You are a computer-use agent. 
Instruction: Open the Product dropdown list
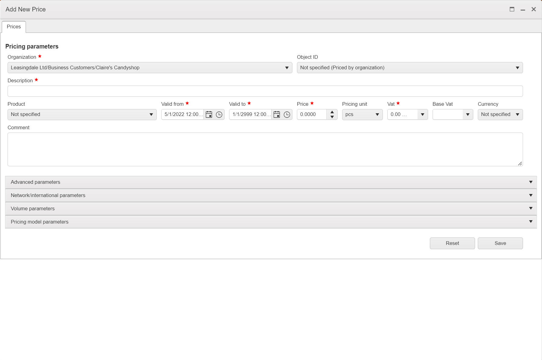[x=151, y=114]
